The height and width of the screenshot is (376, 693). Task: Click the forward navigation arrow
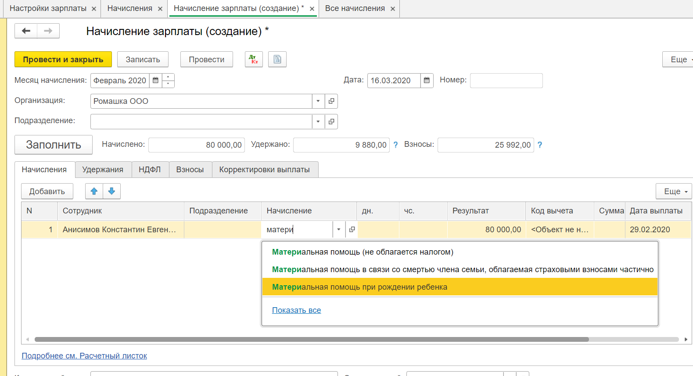coord(48,31)
